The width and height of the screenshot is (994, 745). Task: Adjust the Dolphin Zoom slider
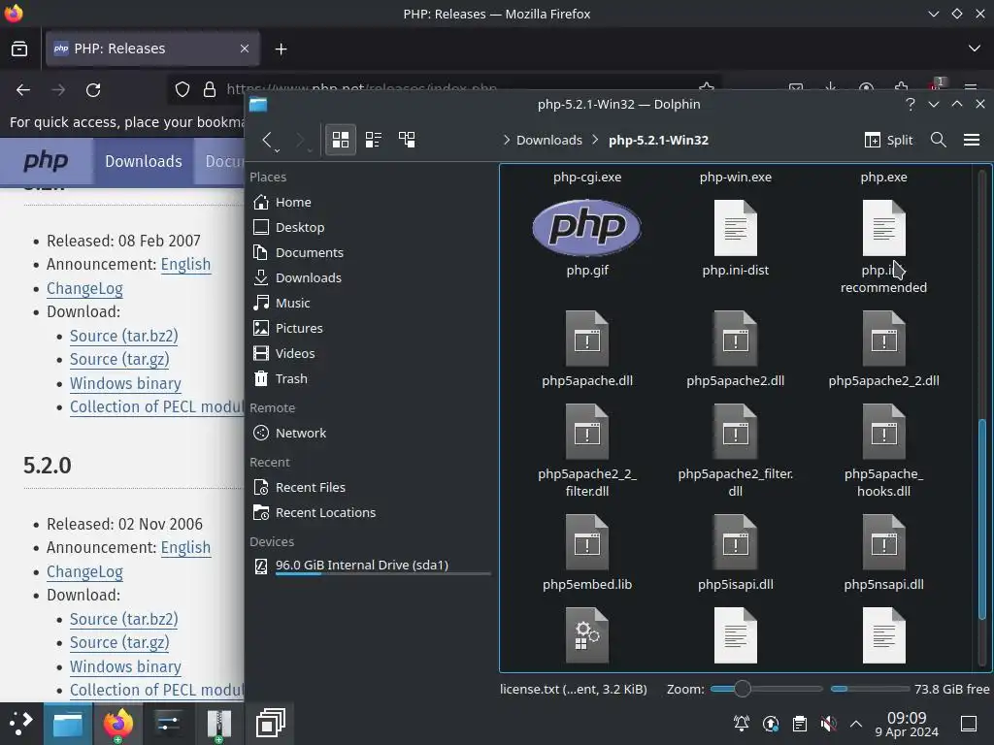[x=766, y=689]
